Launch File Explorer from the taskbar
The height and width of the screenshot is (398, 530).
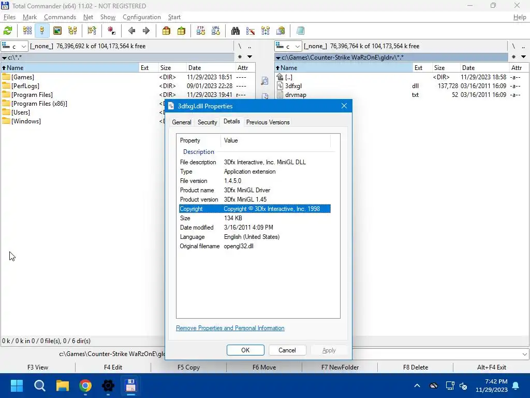click(63, 386)
